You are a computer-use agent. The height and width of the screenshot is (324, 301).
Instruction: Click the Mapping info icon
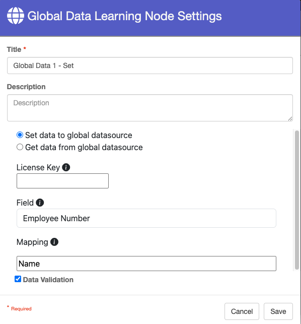tap(54, 242)
